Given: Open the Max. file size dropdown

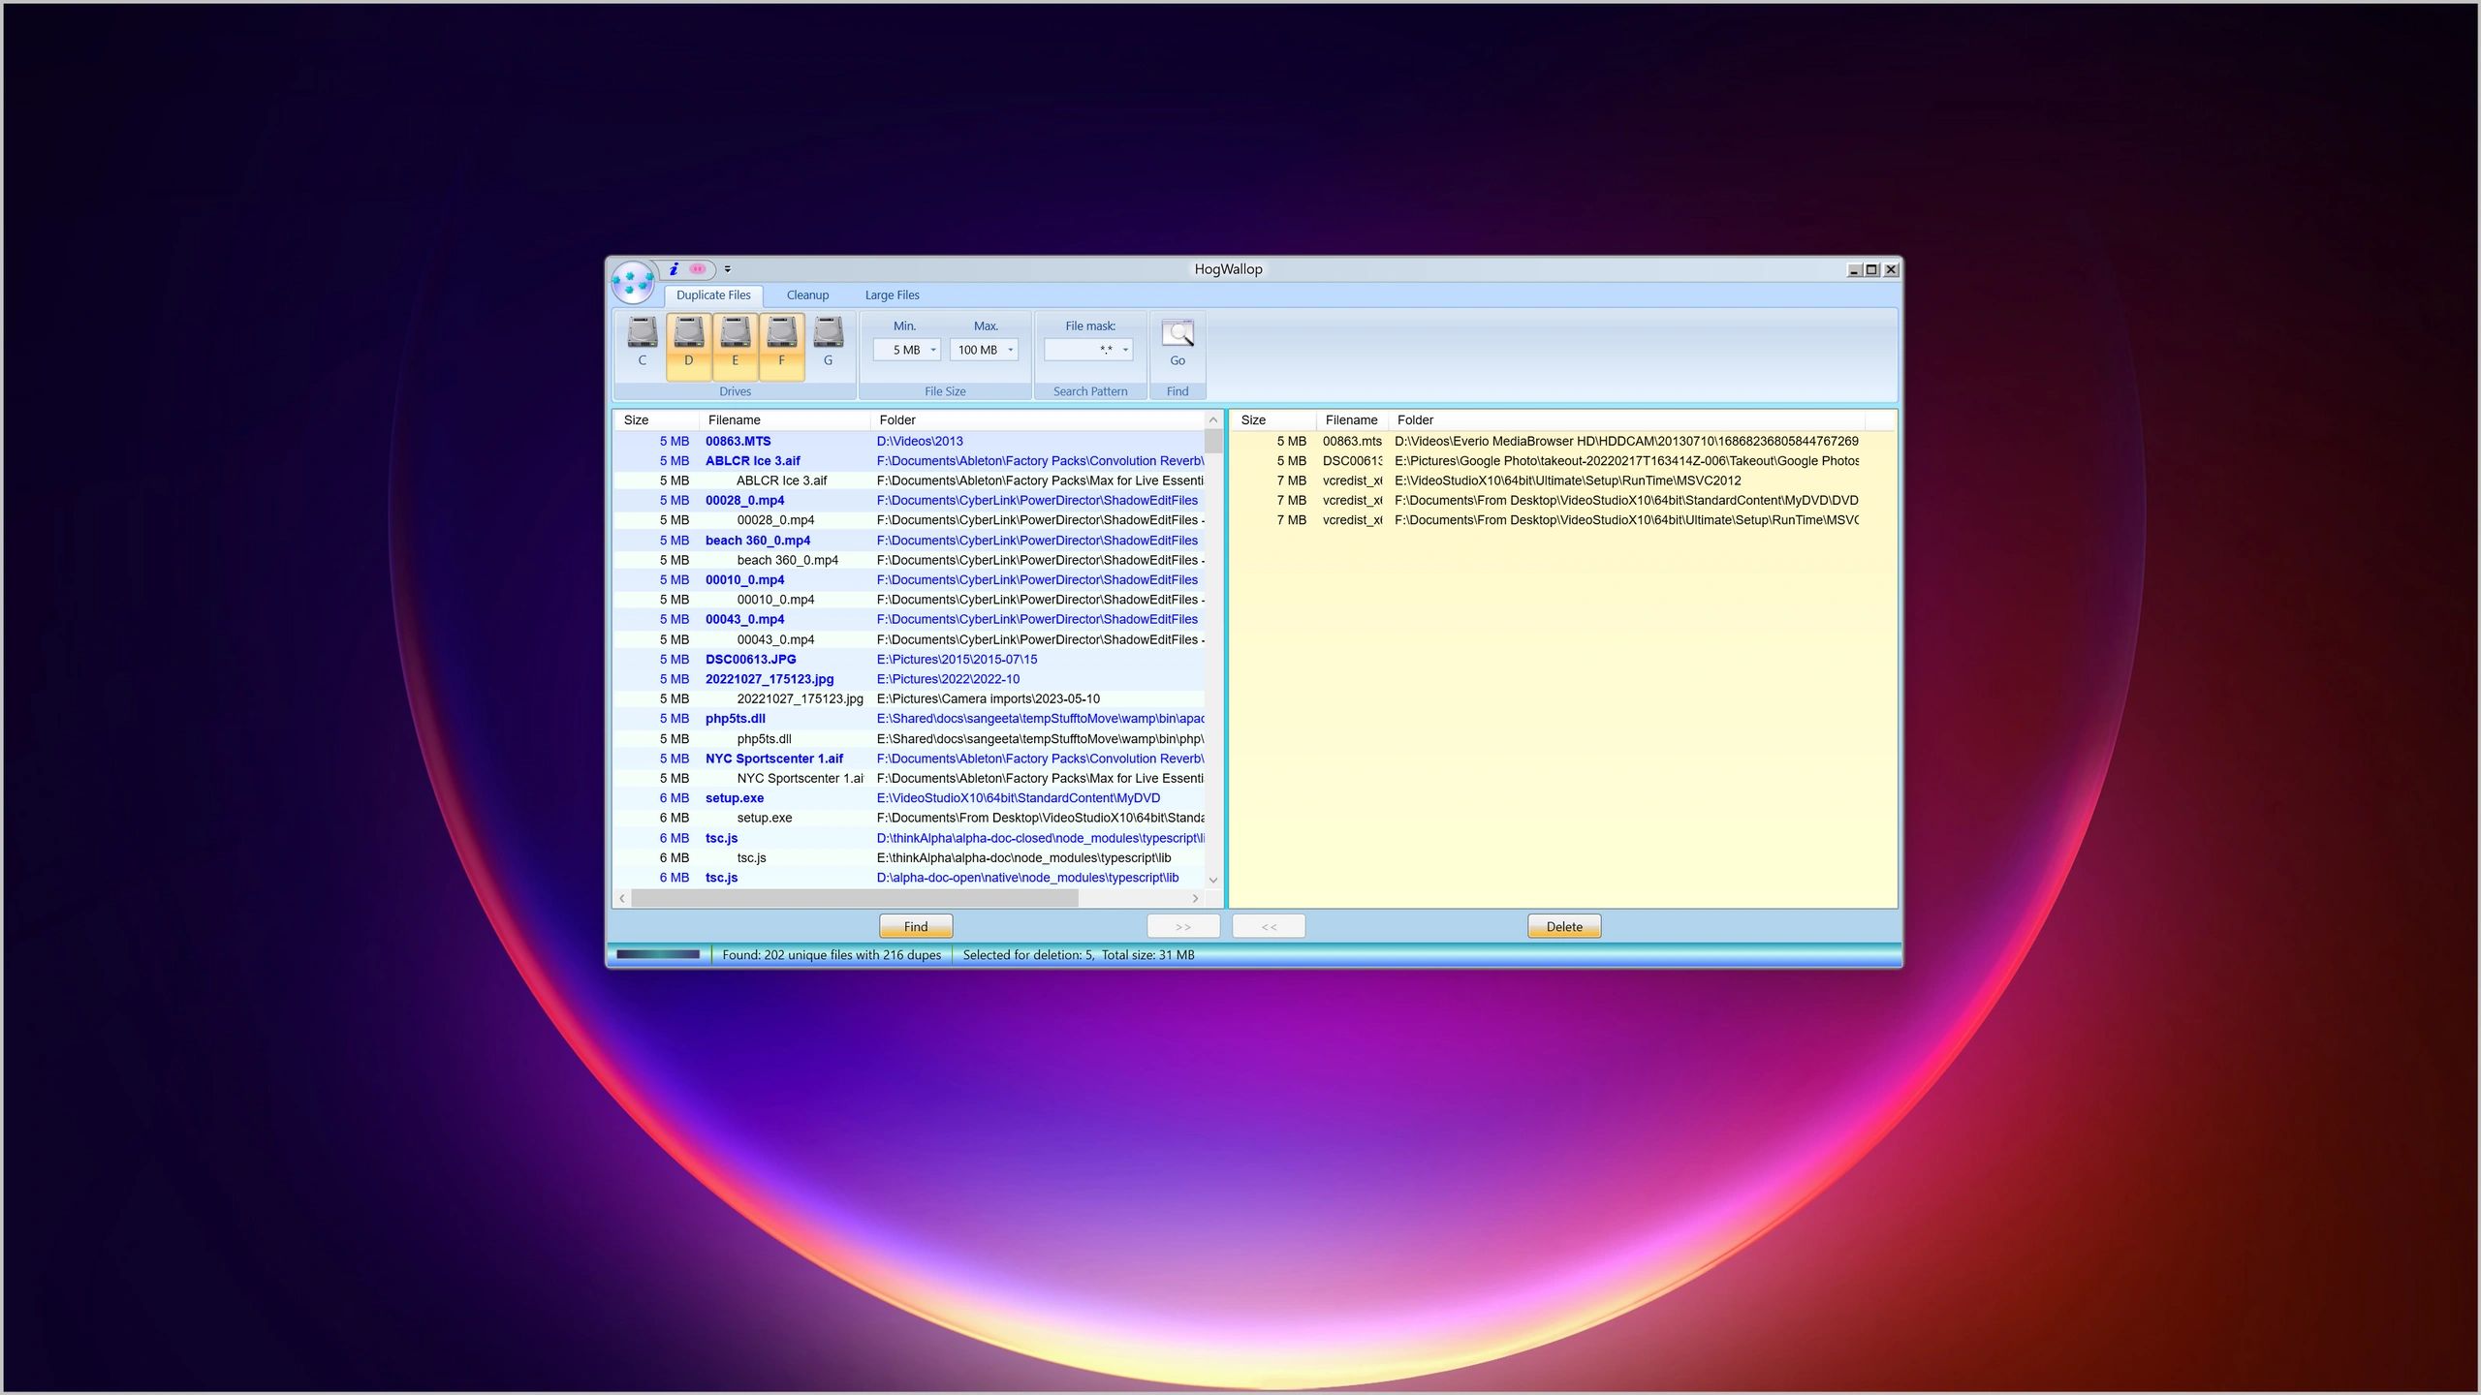Looking at the screenshot, I should pyautogui.click(x=1010, y=350).
